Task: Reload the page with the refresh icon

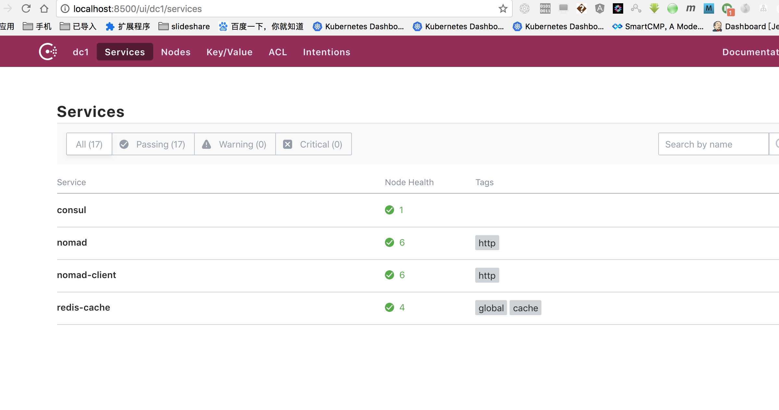Action: tap(26, 8)
